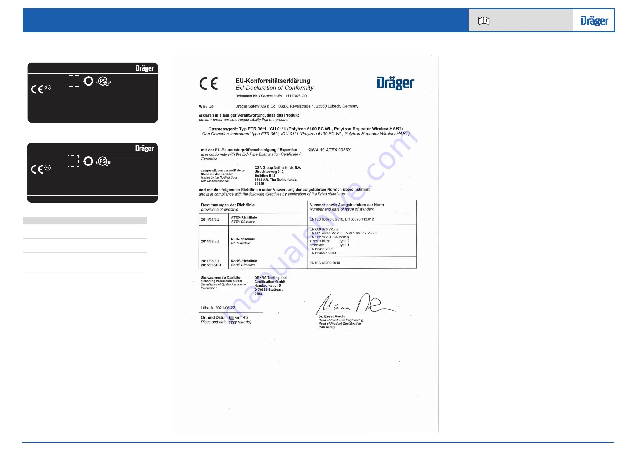
Task: Click 'Utrechtseweg 310,' address line
Action: (x=269, y=172)
